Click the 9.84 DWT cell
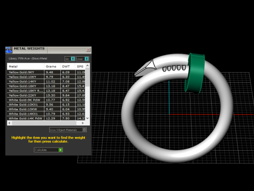The image size is (254, 191). tap(68, 95)
